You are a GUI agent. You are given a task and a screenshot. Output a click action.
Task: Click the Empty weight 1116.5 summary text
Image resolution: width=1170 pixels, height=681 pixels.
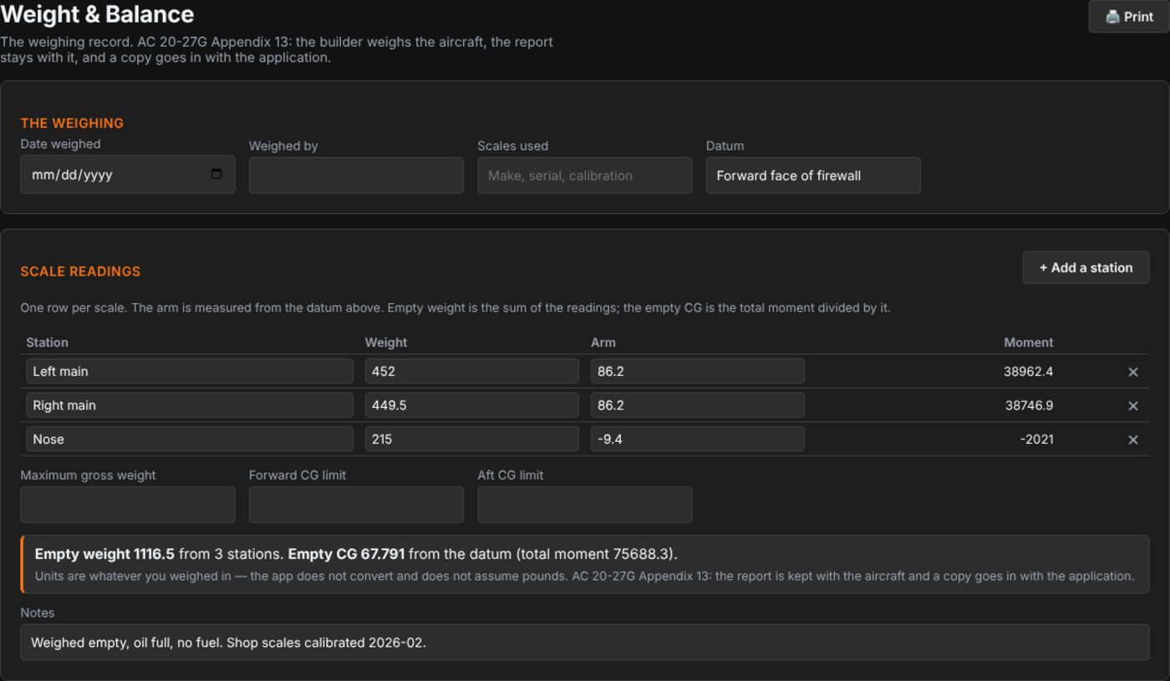104,554
